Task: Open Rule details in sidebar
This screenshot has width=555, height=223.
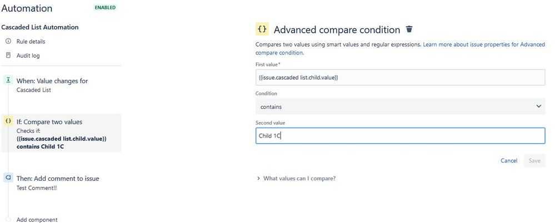Action: (x=31, y=42)
